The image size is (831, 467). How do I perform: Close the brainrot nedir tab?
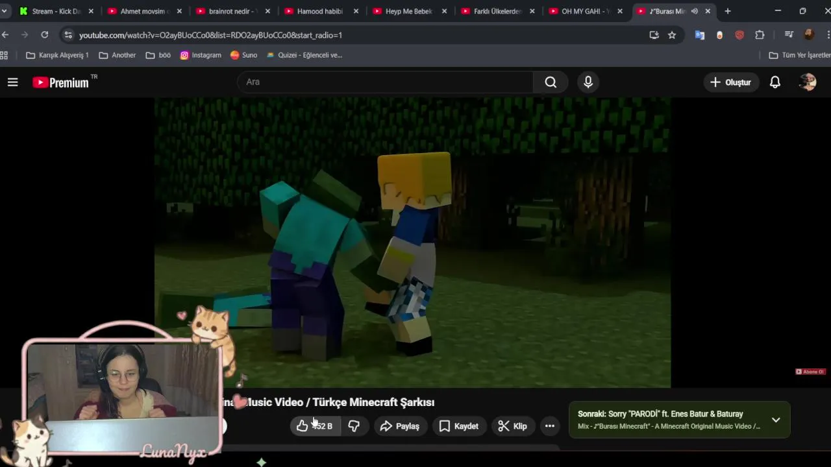point(267,11)
